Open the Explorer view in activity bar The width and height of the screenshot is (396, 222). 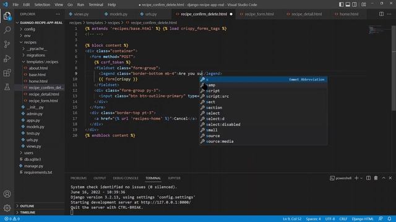coord(7,16)
